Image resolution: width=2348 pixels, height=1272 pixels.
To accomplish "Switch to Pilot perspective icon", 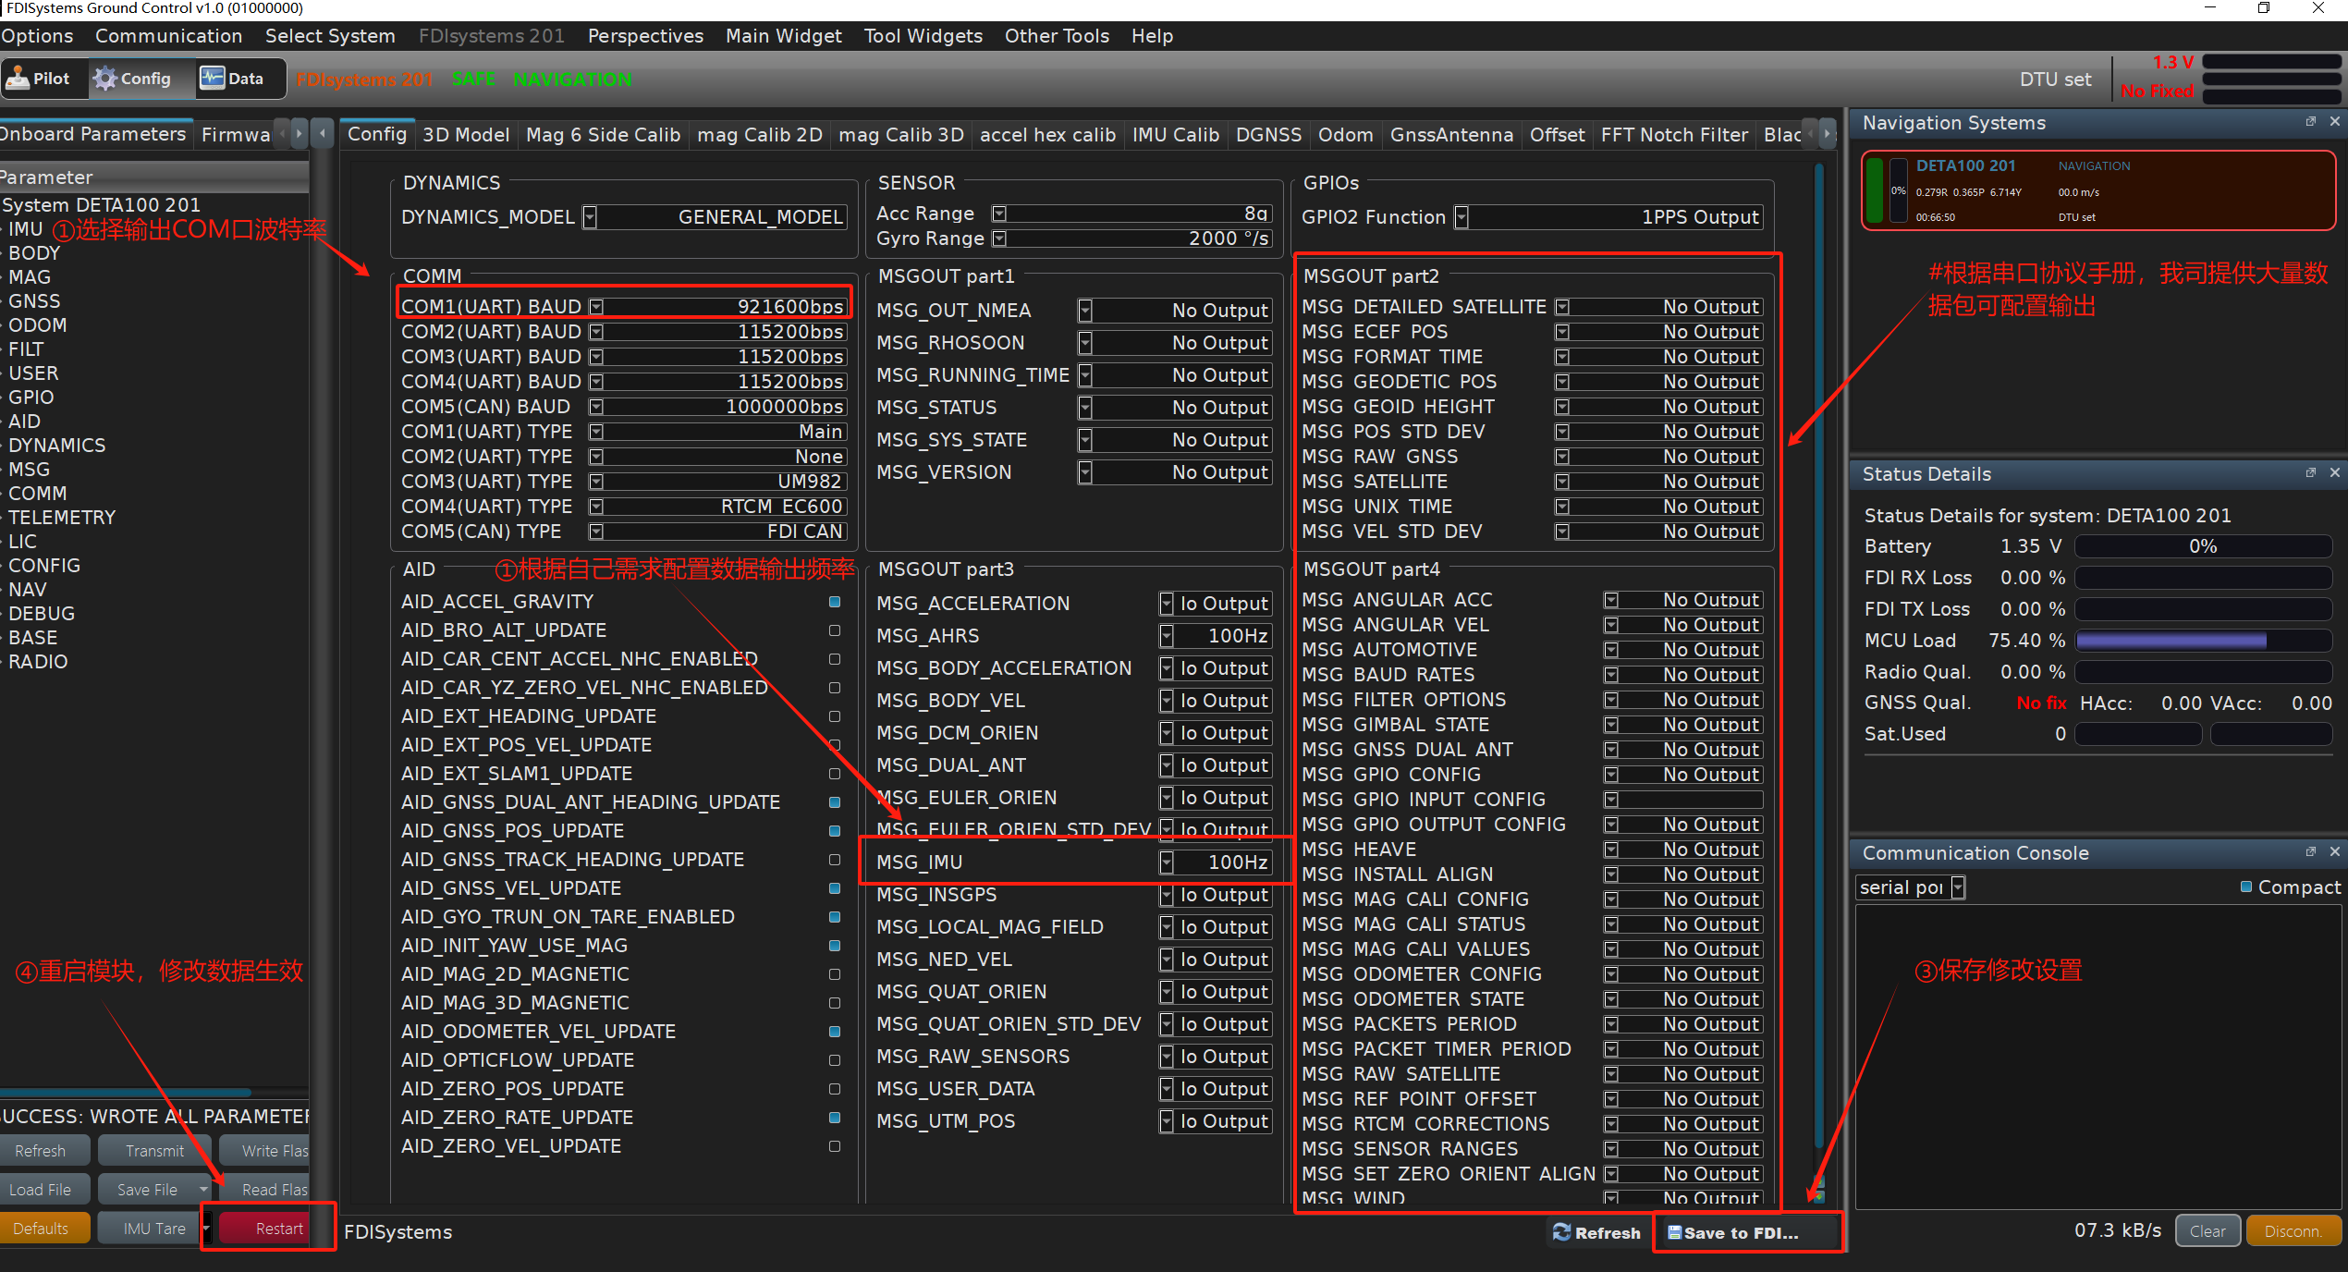I will pyautogui.click(x=18, y=79).
